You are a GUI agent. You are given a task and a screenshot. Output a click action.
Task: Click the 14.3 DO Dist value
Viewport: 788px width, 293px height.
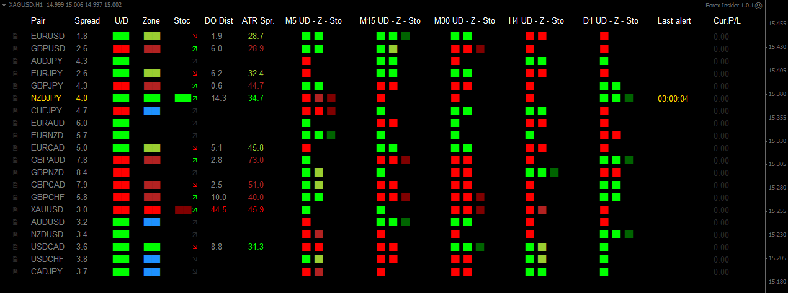coord(218,98)
